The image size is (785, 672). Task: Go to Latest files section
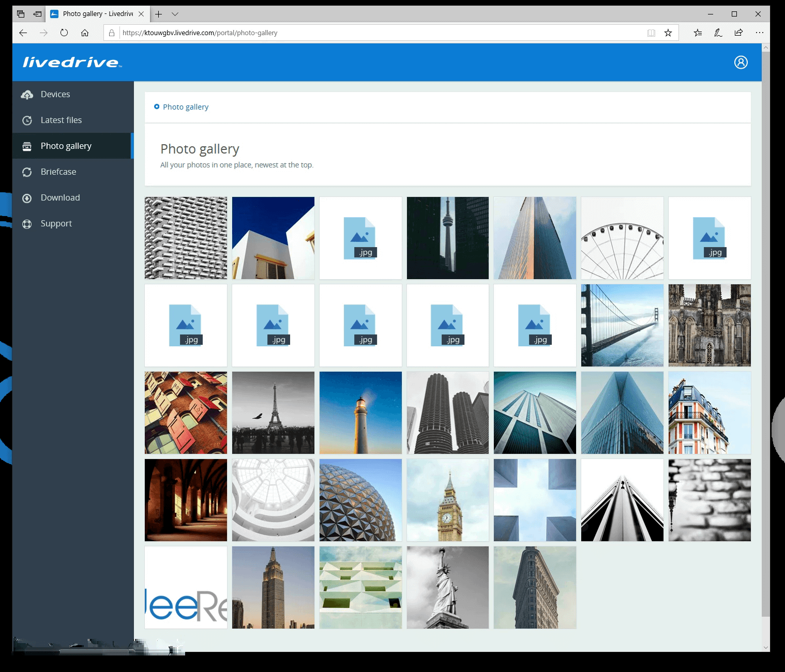[x=61, y=120]
